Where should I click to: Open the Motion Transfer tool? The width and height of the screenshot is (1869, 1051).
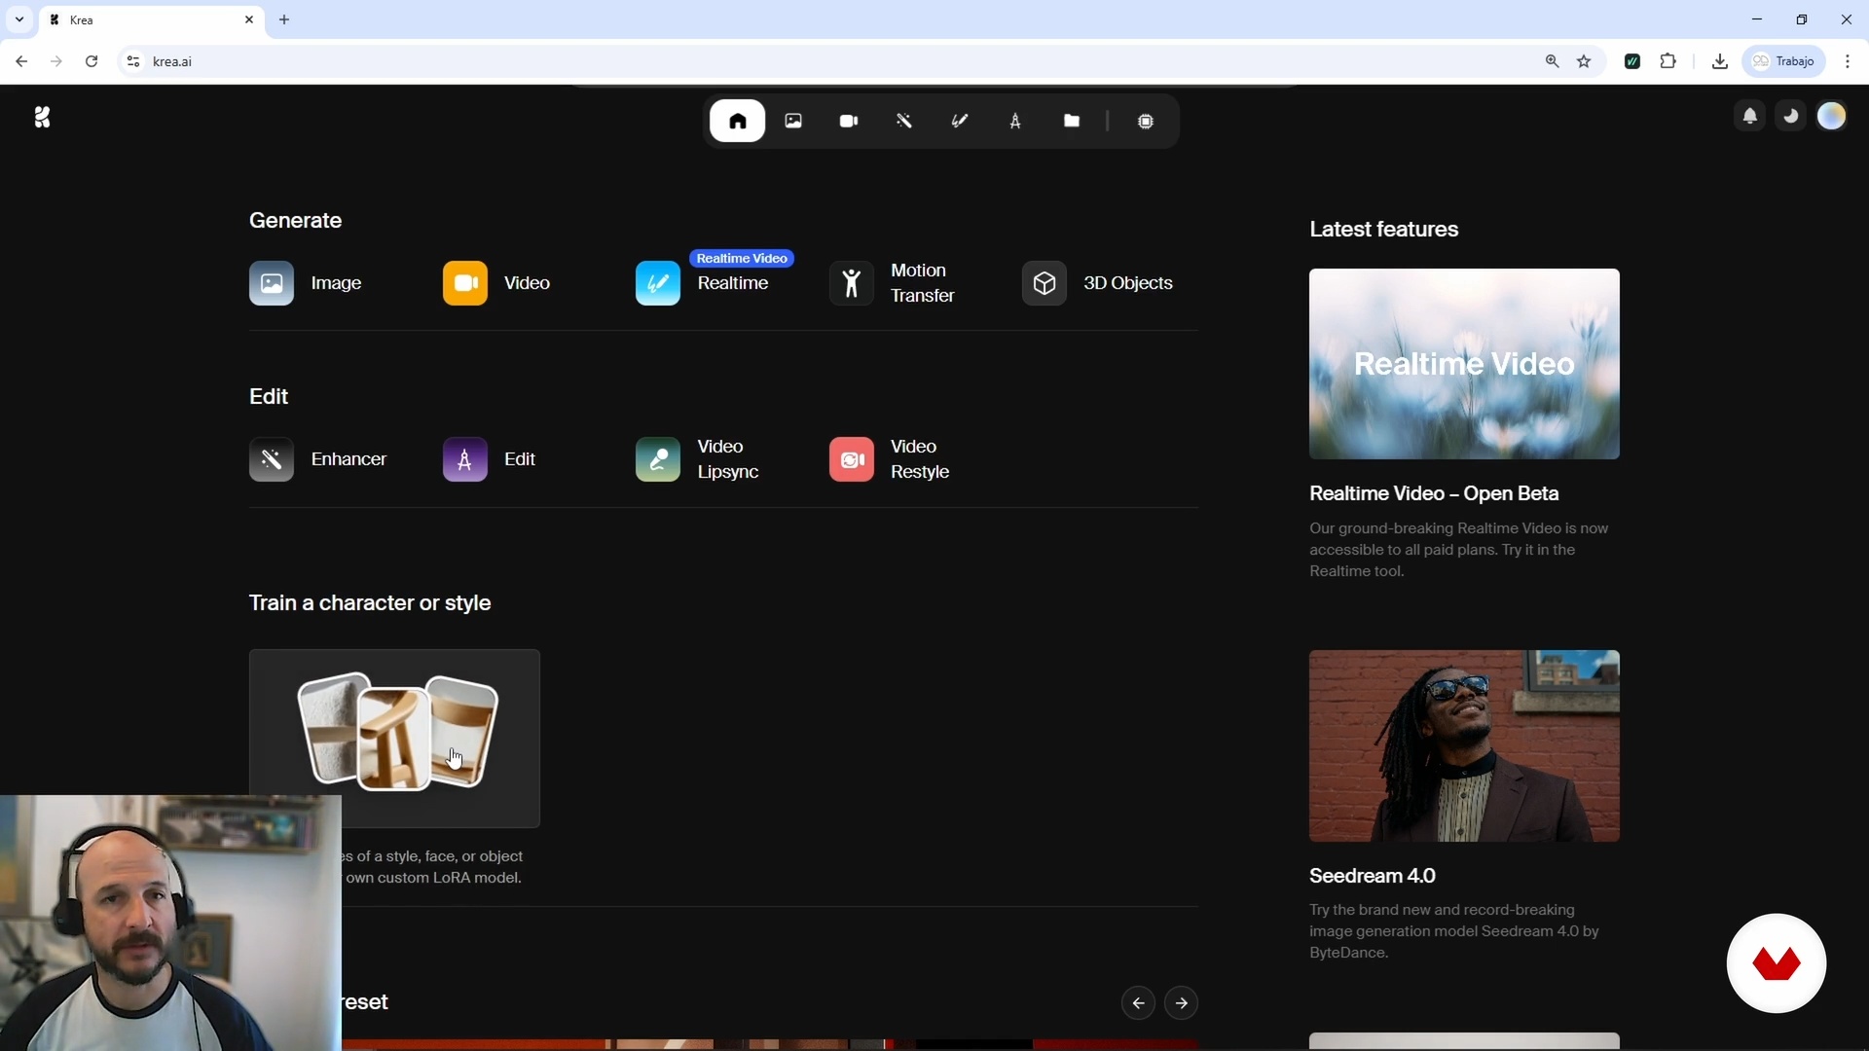click(893, 283)
